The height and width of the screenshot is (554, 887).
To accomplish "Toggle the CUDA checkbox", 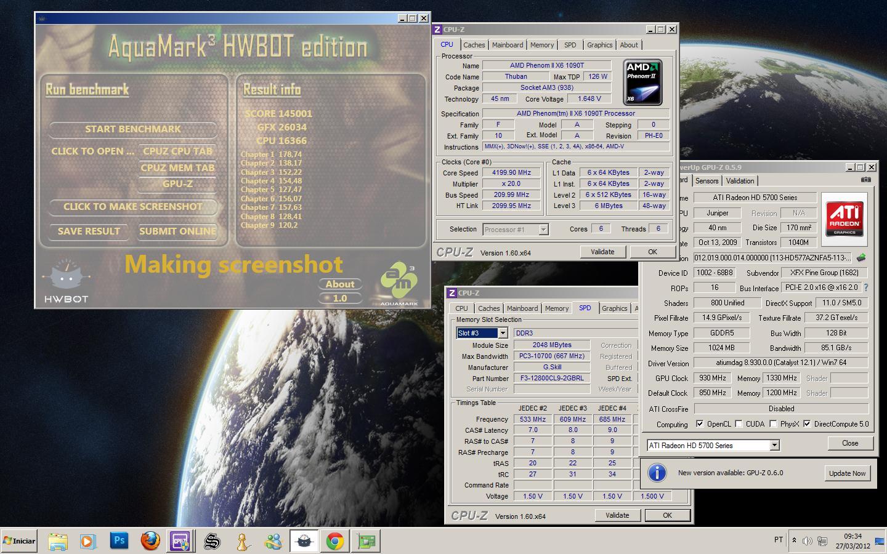I will [x=738, y=424].
